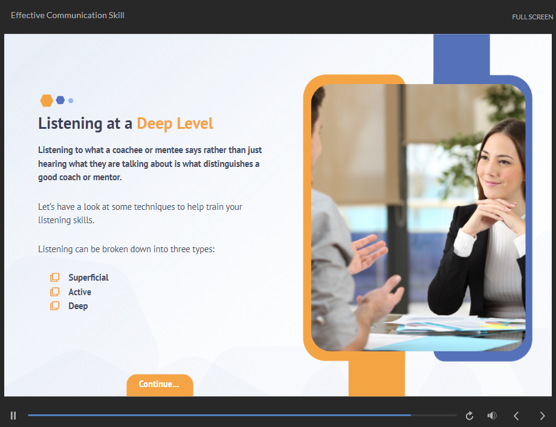
Task: Click the icon beside Active
Action: pos(55,292)
